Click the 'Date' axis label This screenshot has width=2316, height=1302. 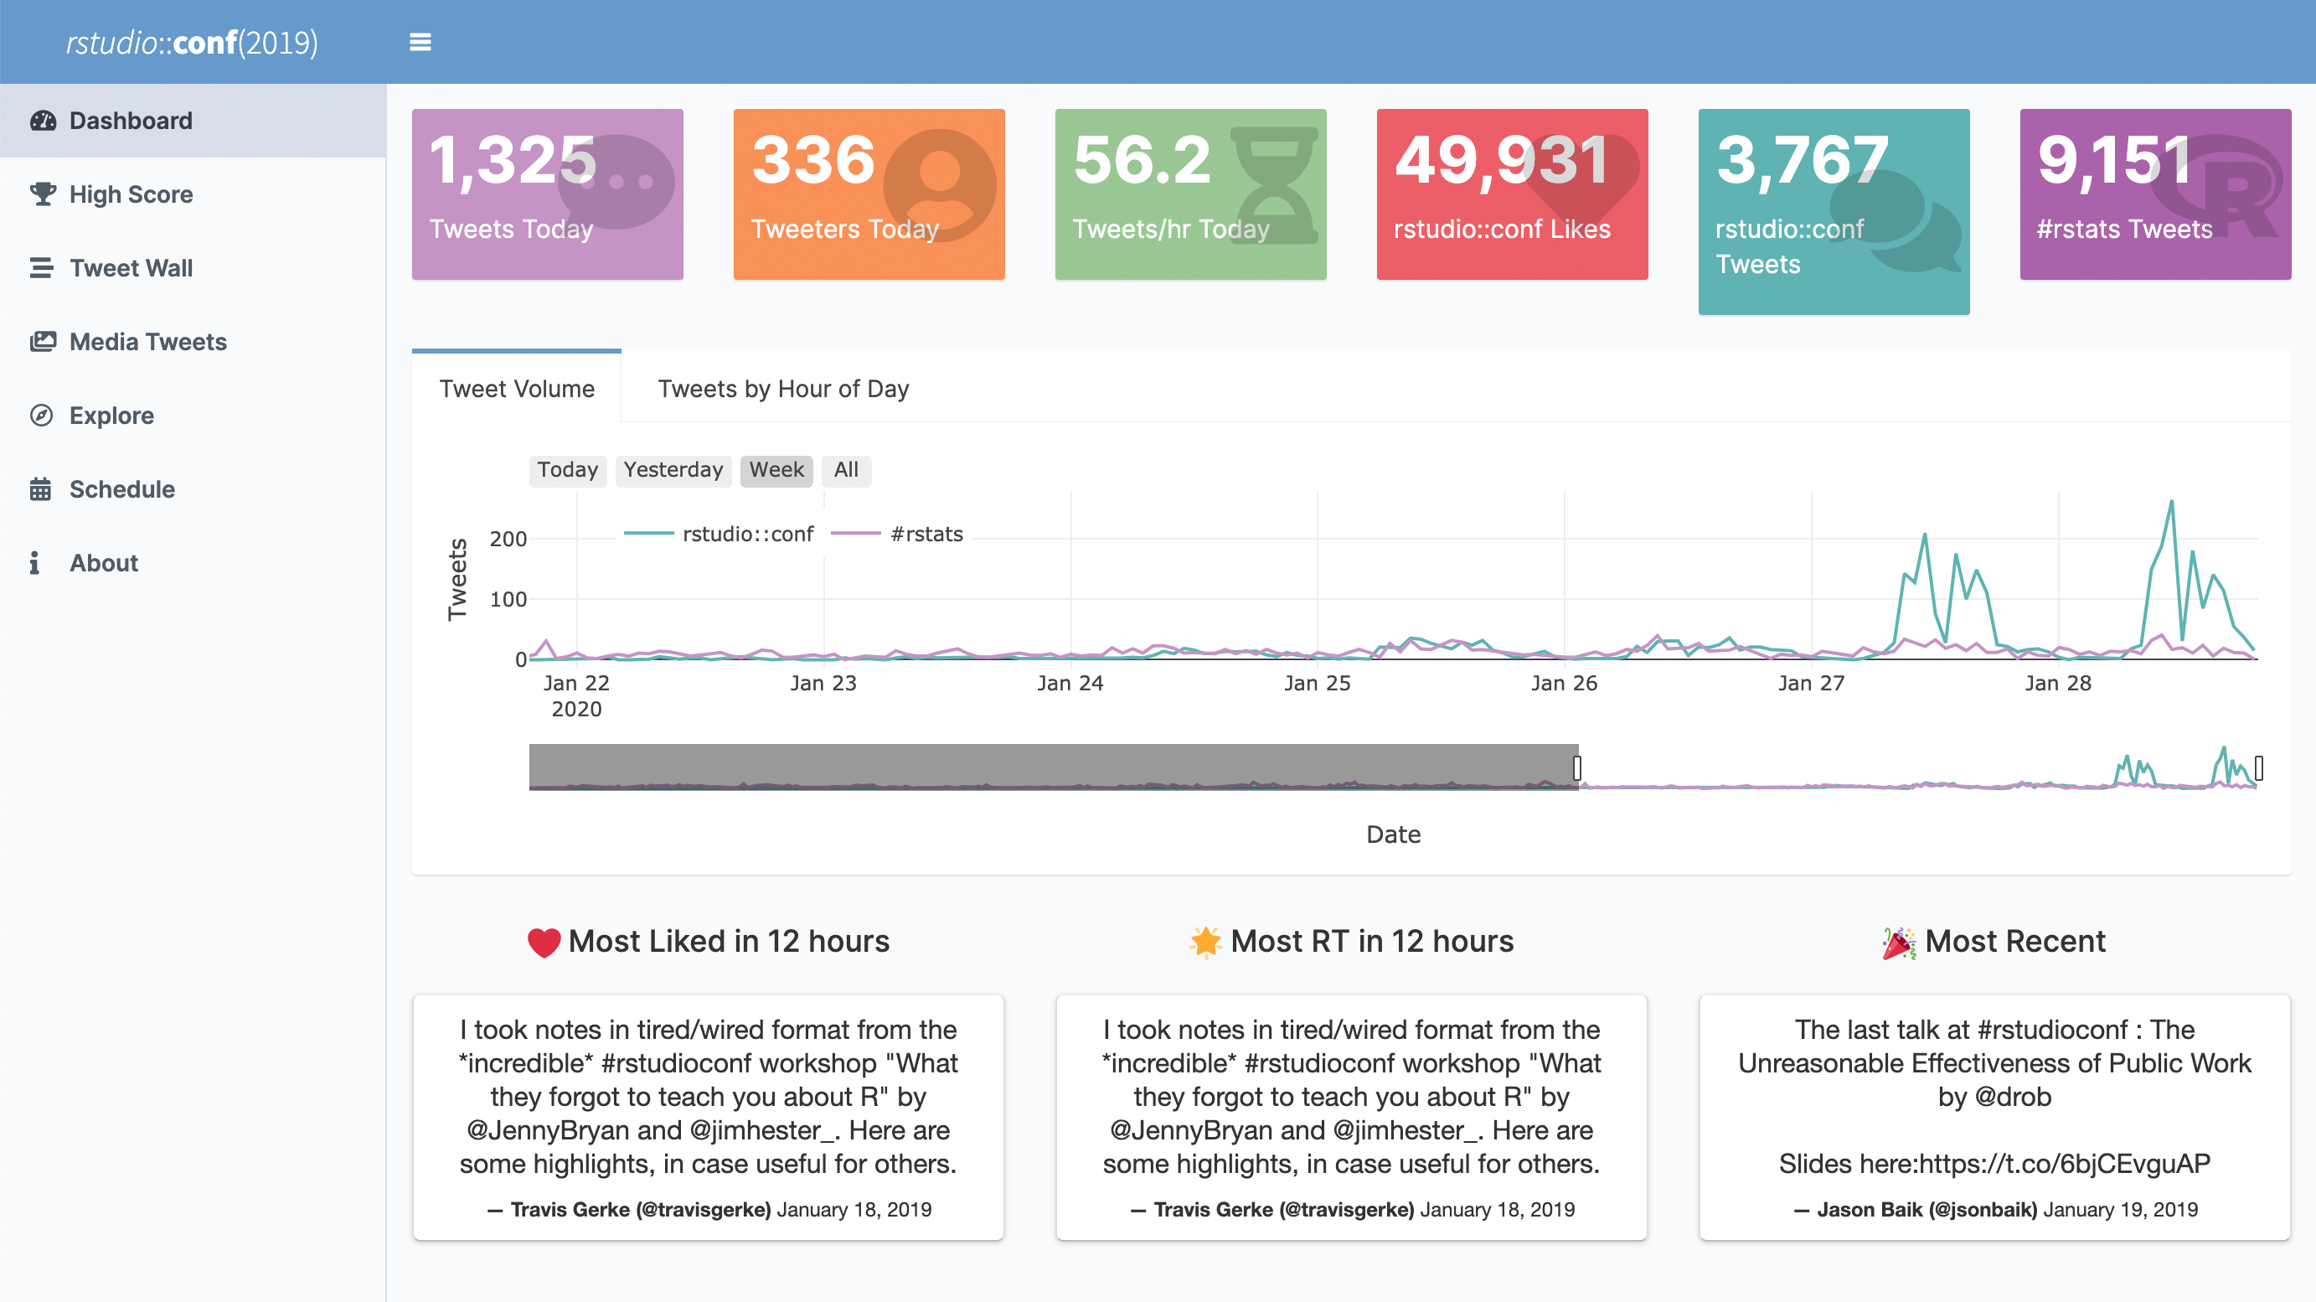(x=1394, y=834)
